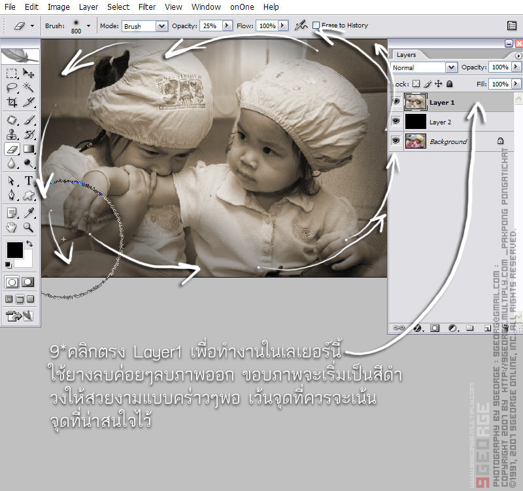Click the Add layer mask icon
Image resolution: width=523 pixels, height=491 pixels.
[x=435, y=328]
